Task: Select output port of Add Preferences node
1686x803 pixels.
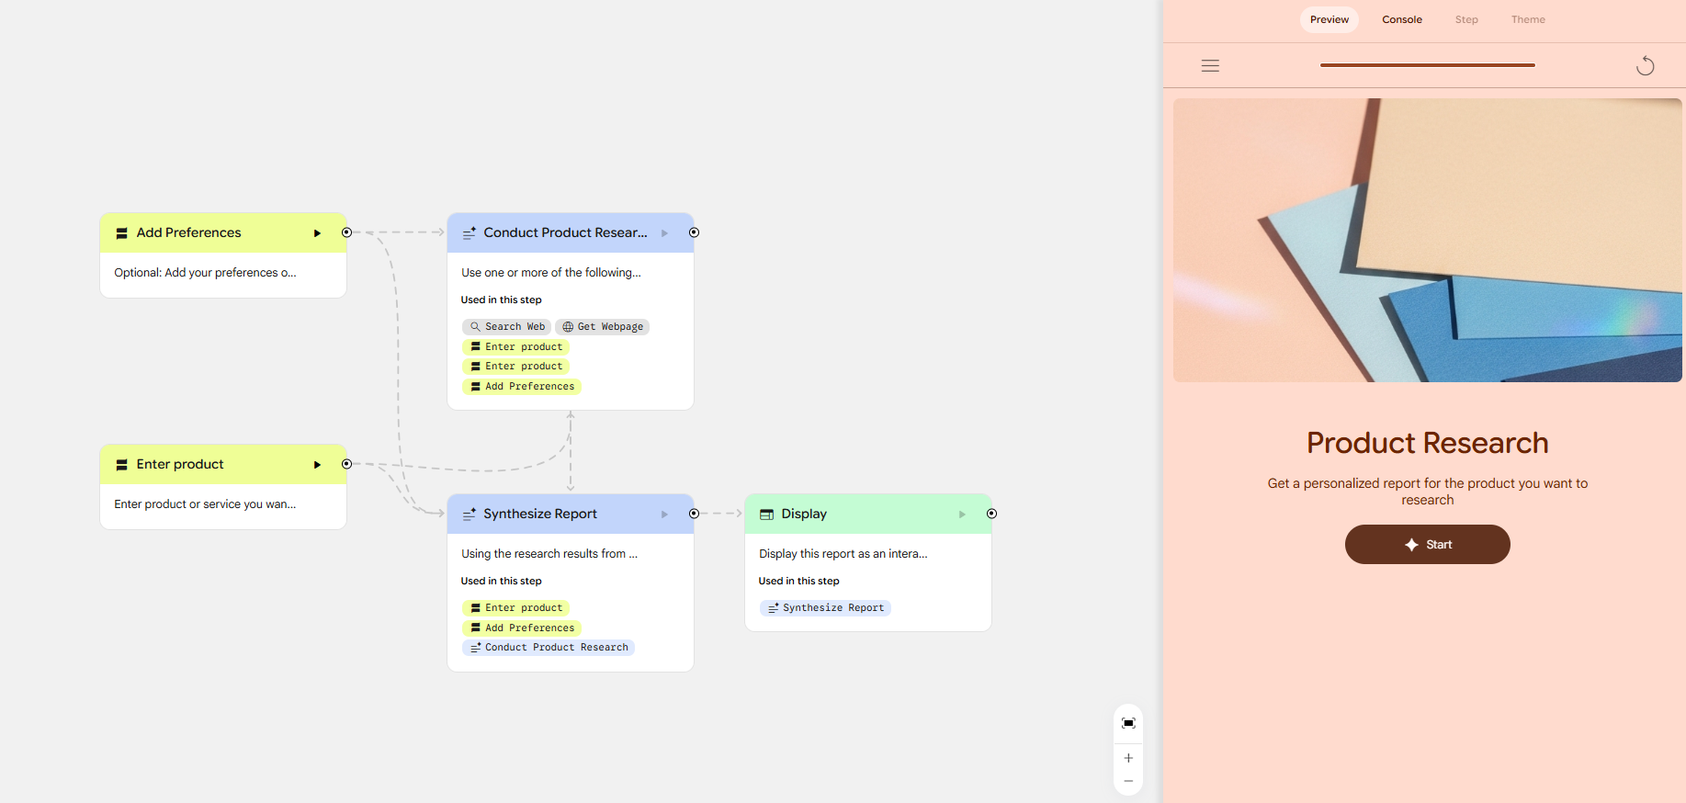Action: click(x=346, y=232)
